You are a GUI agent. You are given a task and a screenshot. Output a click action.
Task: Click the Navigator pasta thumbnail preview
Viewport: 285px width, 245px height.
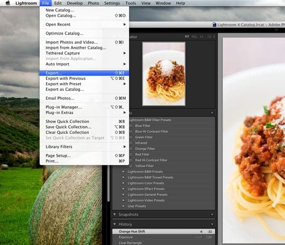(x=164, y=74)
